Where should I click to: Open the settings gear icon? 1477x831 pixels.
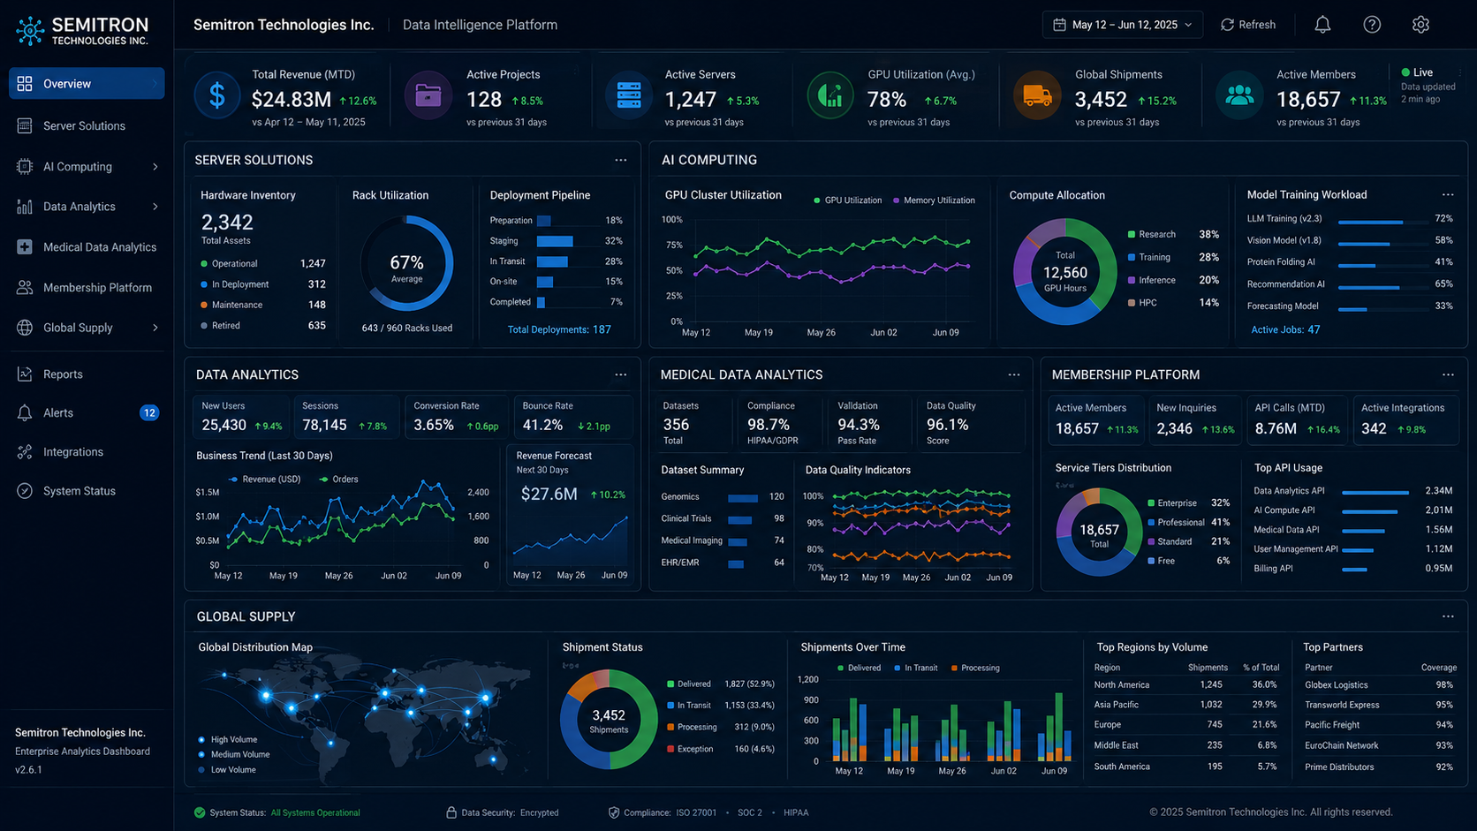click(x=1420, y=25)
